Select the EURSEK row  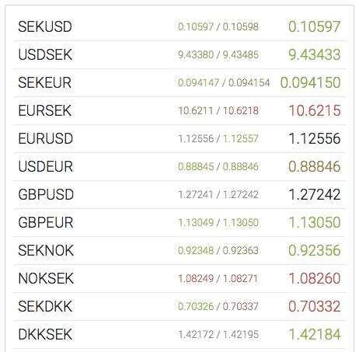(179, 110)
